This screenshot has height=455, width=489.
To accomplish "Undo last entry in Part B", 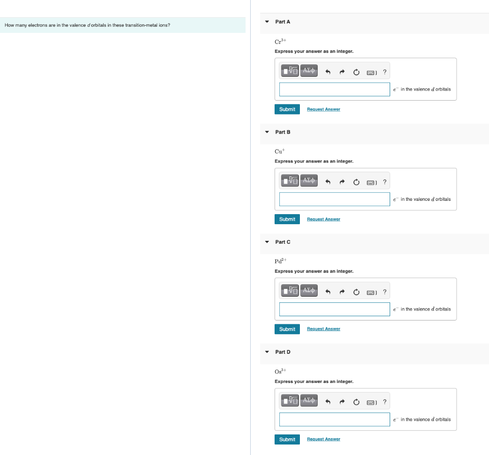I will (x=328, y=182).
